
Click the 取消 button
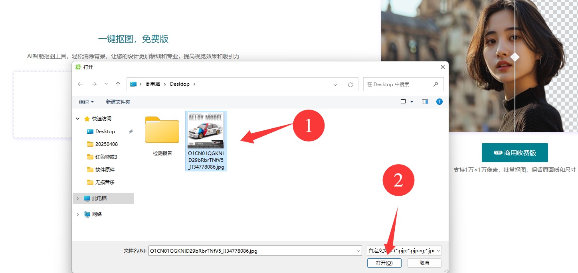pos(424,263)
